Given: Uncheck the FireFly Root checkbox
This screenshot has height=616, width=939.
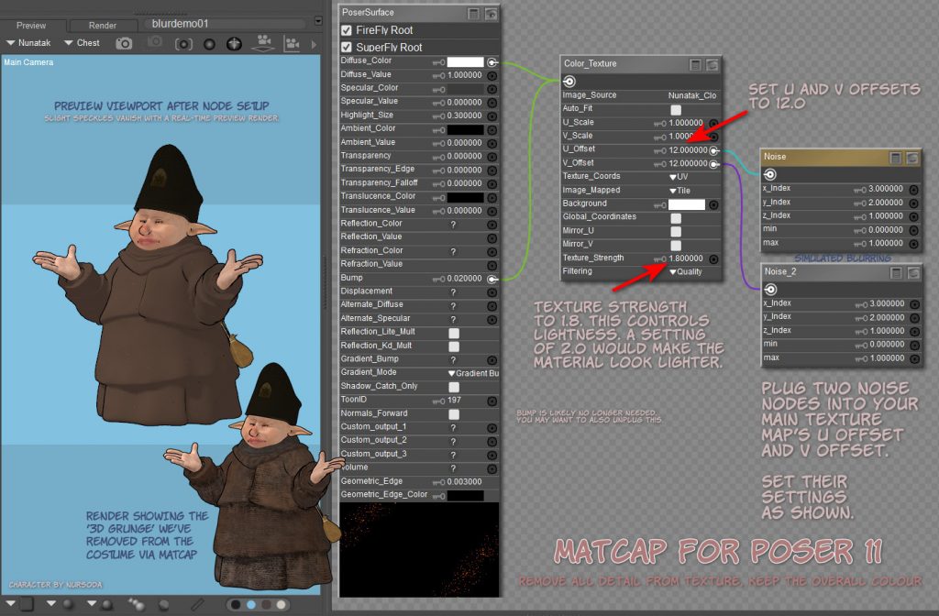Looking at the screenshot, I should tap(347, 30).
